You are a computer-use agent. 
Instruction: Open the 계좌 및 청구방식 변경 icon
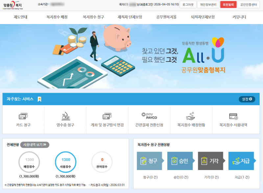[x=107, y=116]
